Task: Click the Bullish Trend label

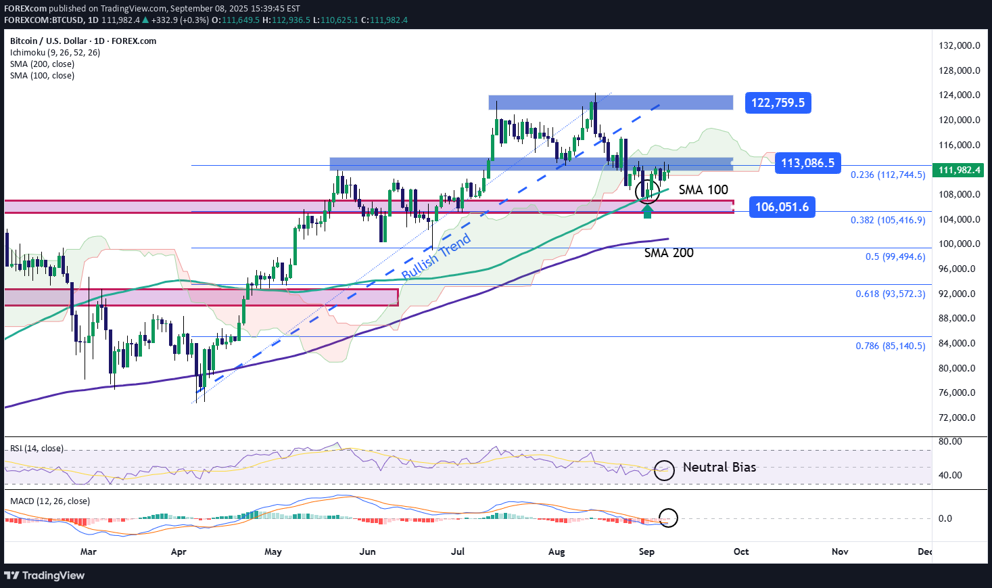Action: pos(436,257)
